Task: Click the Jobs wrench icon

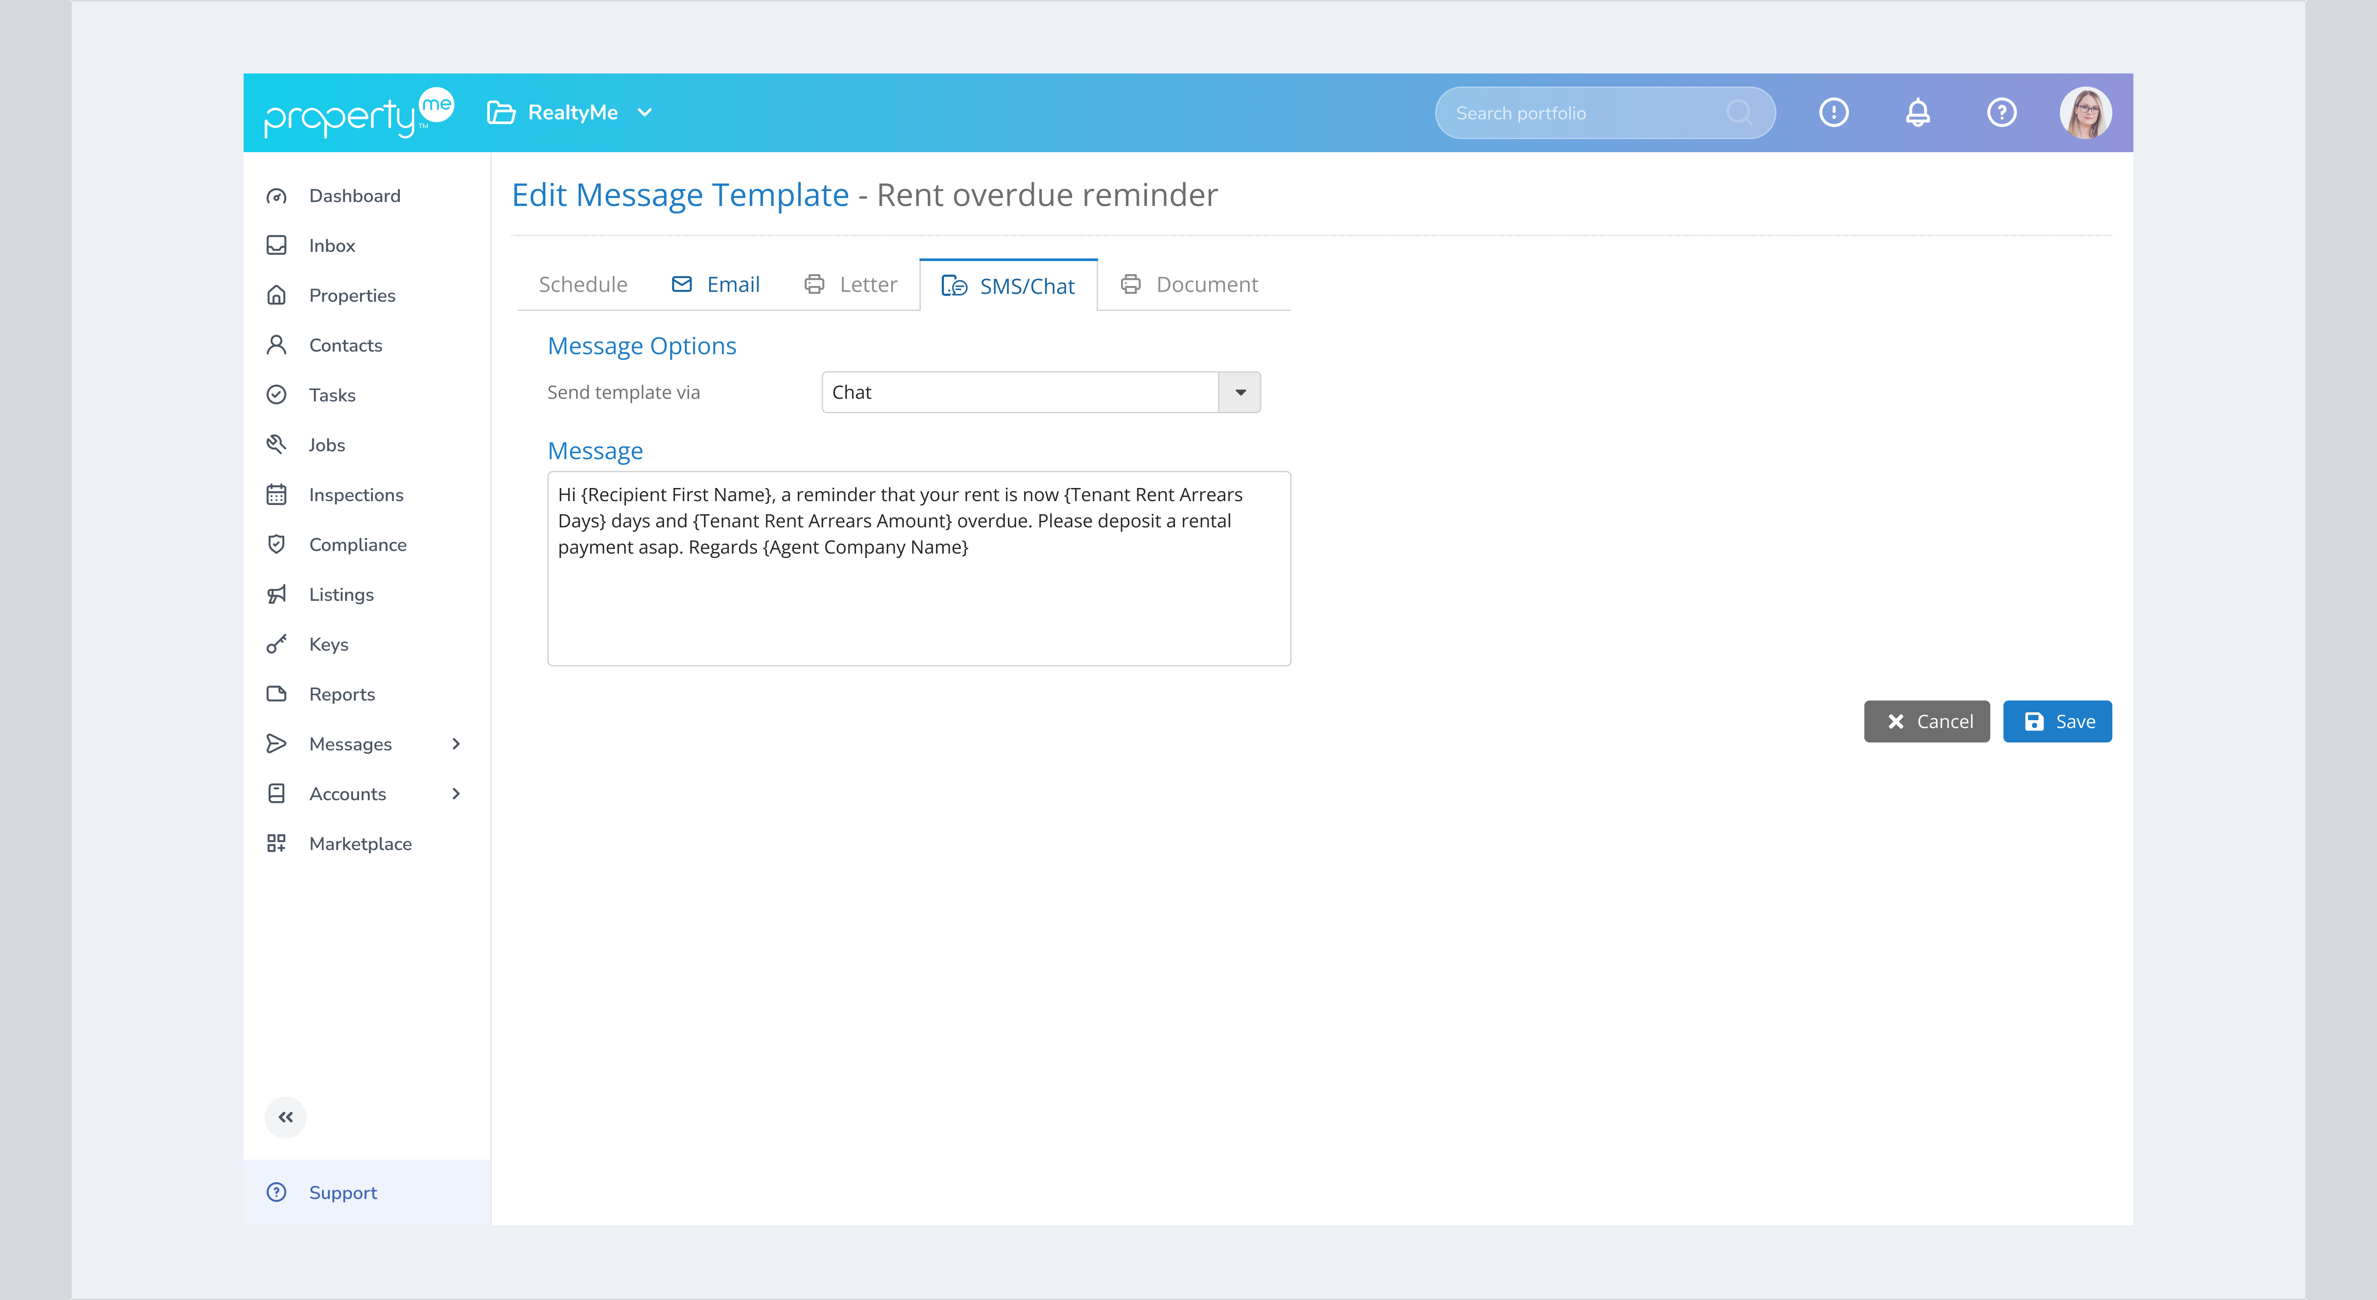Action: (276, 445)
